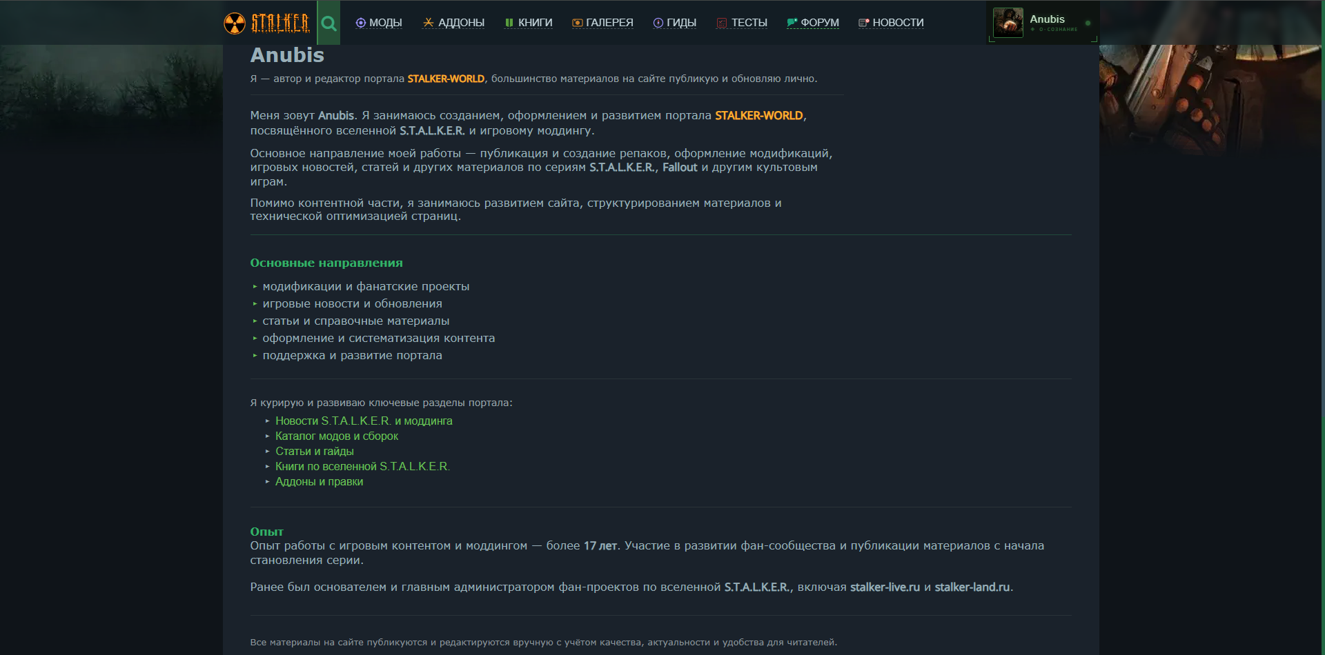1325x655 pixels.
Task: Click the stalker-live.ru link
Action: tap(885, 587)
